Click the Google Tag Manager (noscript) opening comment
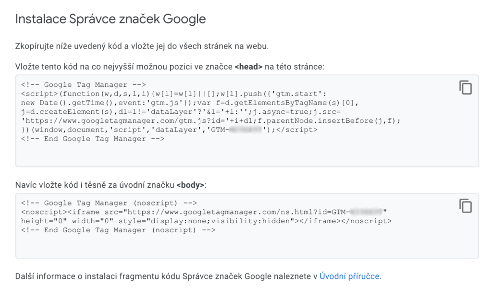Viewport: 492px width, 299px height. pyautogui.click(x=109, y=203)
